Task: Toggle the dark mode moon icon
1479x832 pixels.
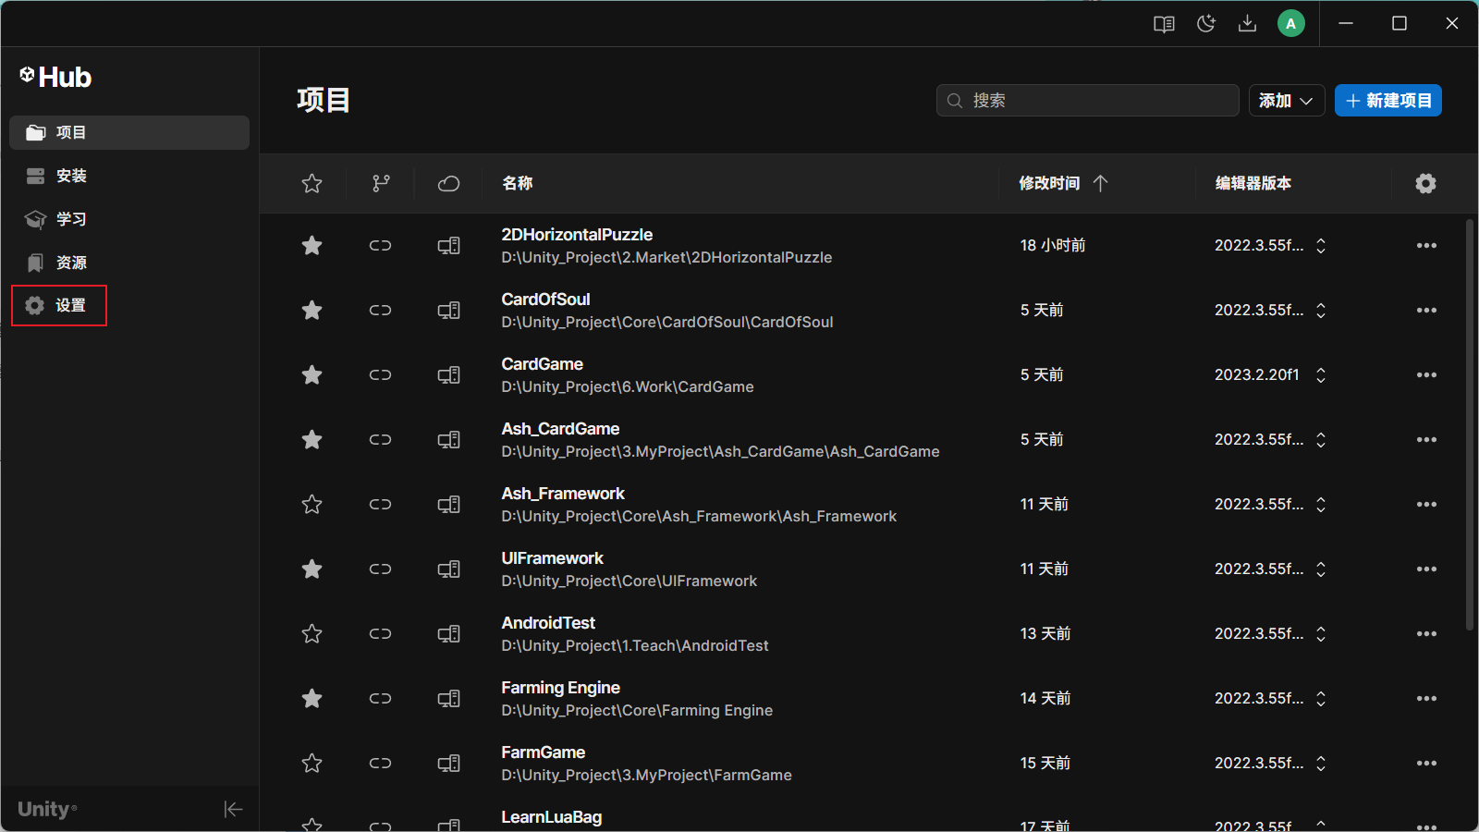Action: (1205, 24)
